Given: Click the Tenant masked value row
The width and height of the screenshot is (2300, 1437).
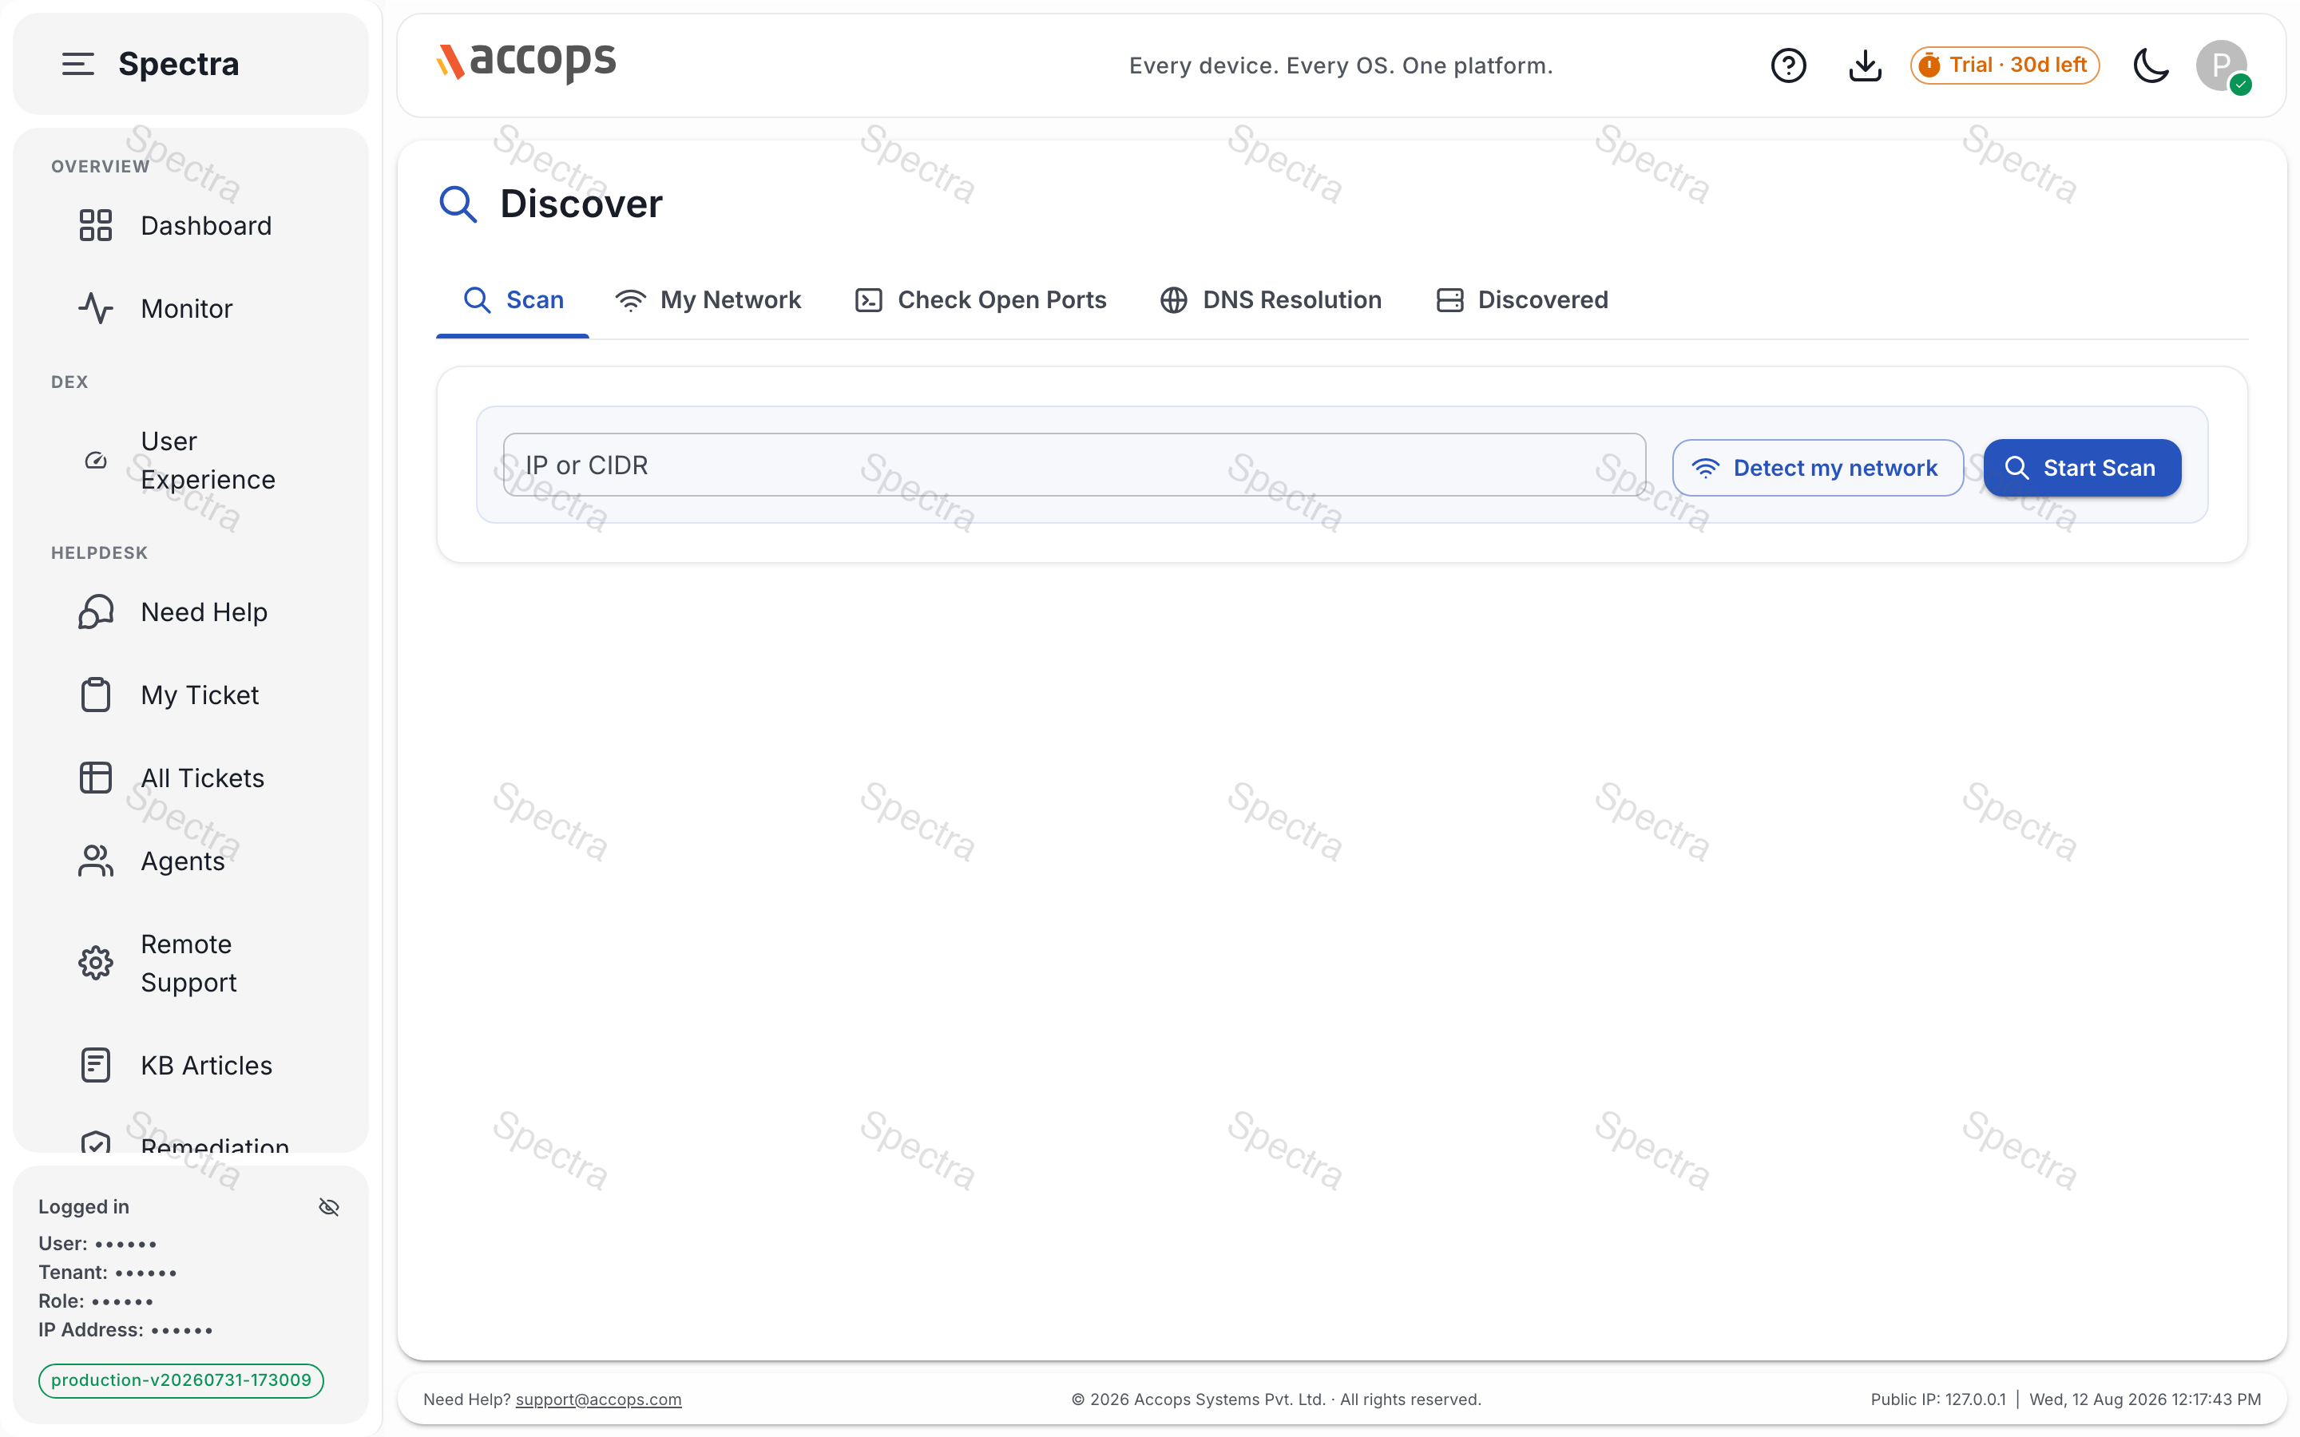Looking at the screenshot, I should 107,1273.
